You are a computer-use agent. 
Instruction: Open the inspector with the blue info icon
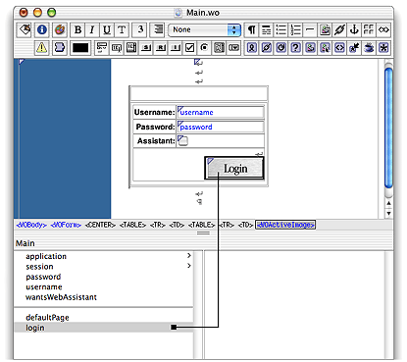42,29
